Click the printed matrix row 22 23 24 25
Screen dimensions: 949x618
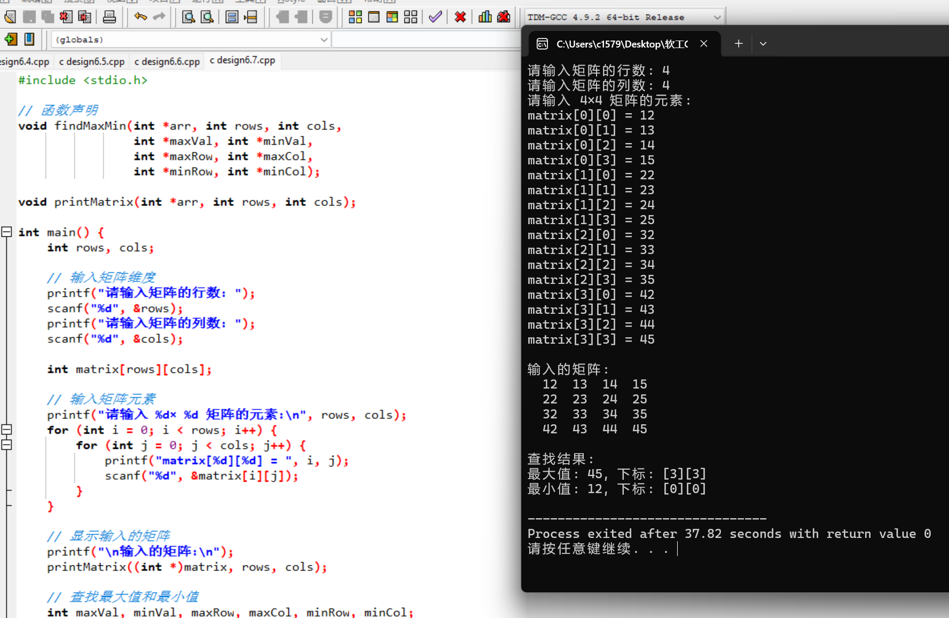point(595,399)
